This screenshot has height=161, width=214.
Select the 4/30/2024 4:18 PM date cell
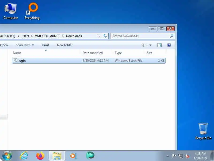click(x=95, y=61)
